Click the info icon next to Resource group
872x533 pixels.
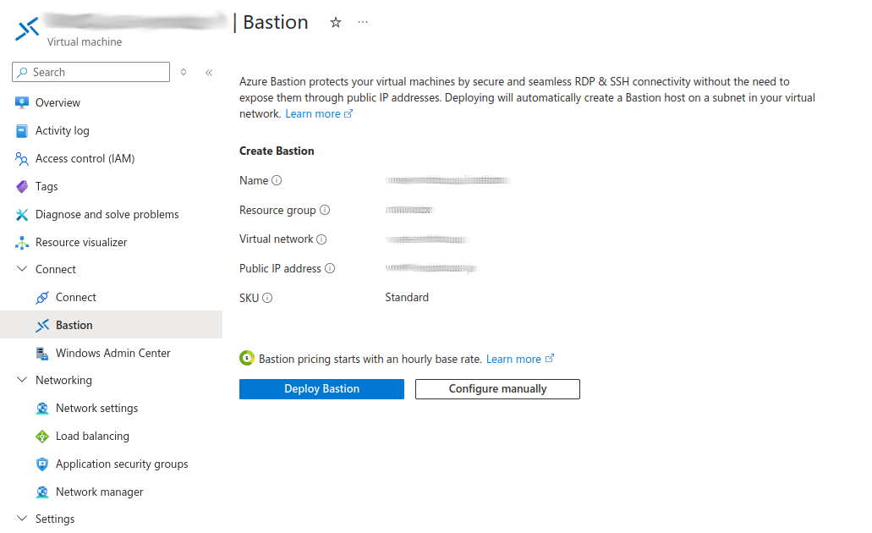pyautogui.click(x=325, y=210)
